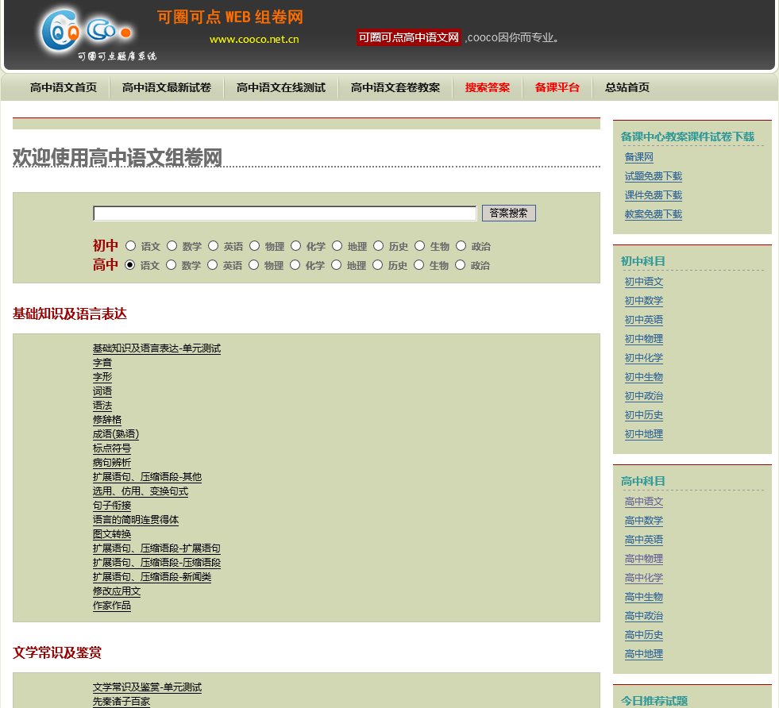This screenshot has height=708, width=779.
Task: Open 扩展语句、压缩语段-新闻类 link
Action: (152, 577)
